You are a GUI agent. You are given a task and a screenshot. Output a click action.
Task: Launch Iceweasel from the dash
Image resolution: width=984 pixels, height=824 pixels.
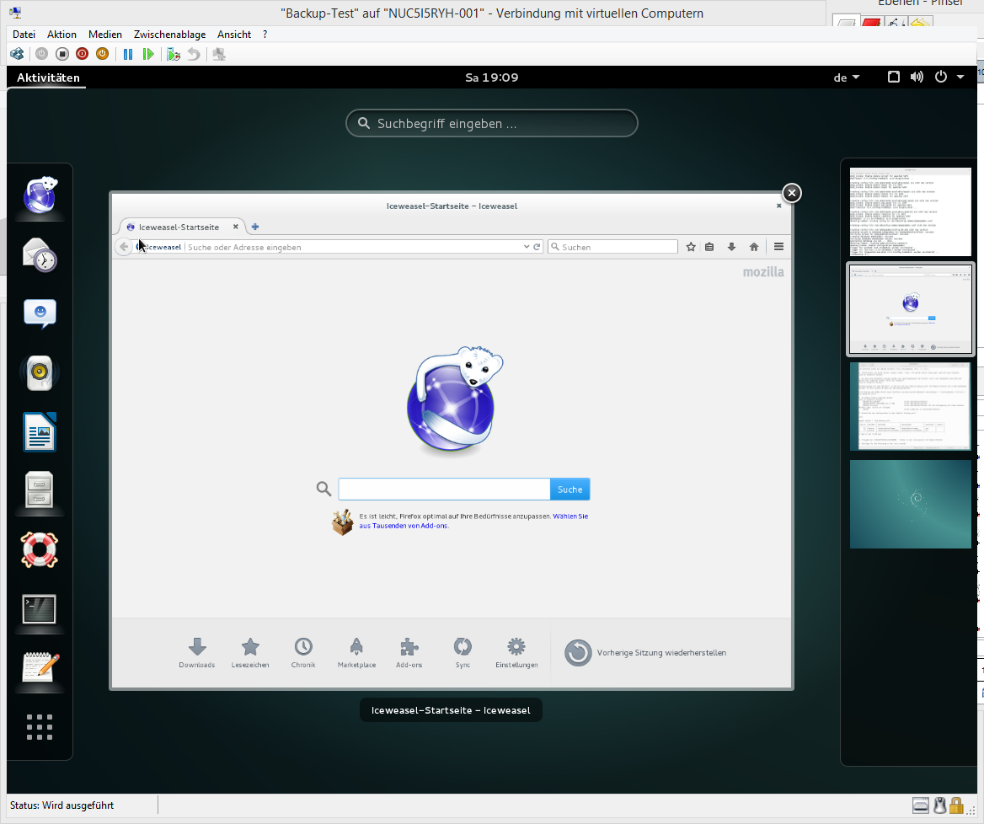[x=40, y=195]
